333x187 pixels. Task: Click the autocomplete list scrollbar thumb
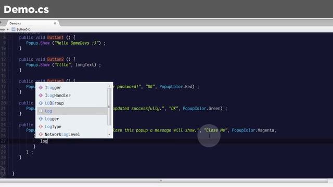pos(109,106)
